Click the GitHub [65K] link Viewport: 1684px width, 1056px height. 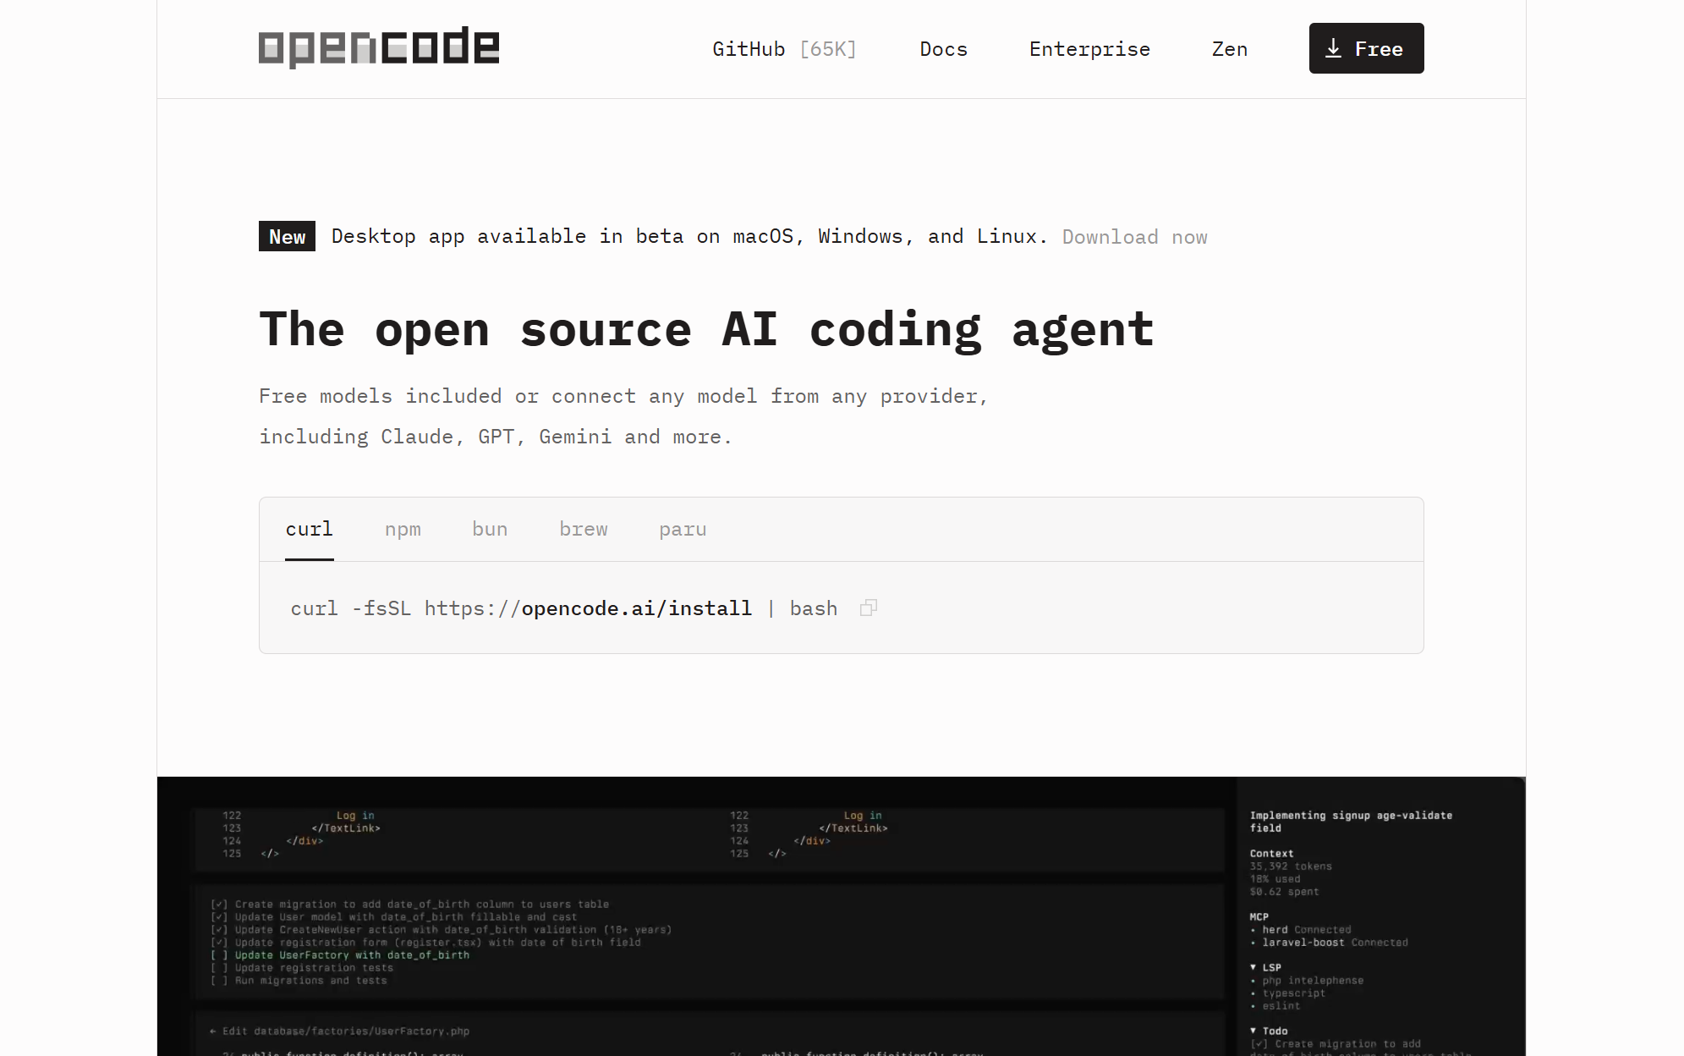[783, 49]
